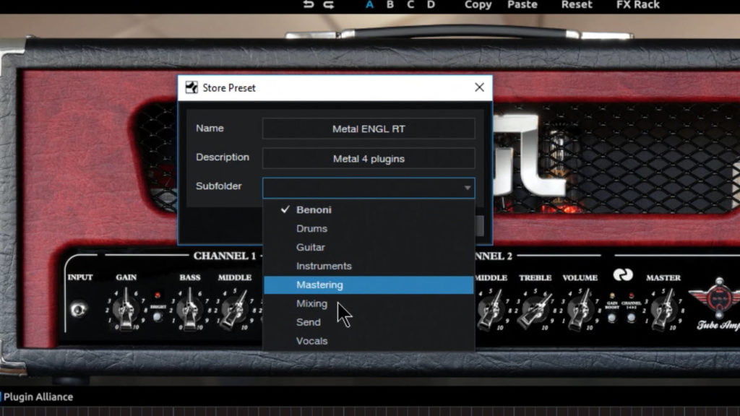Click Channel 1 MIDDLE knob

tap(235, 310)
